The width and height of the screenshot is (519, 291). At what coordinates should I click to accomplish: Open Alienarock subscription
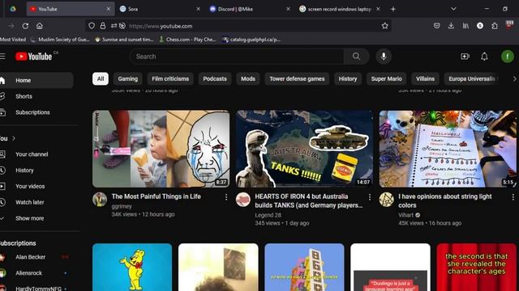click(36, 273)
